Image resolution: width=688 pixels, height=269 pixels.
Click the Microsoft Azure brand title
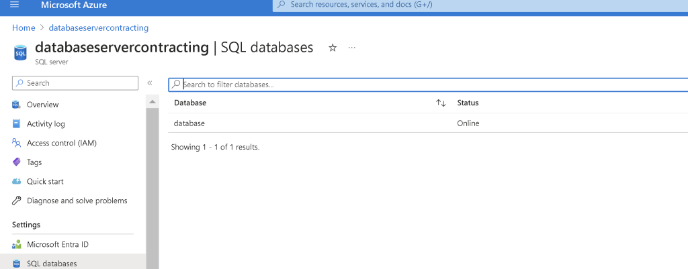pos(74,5)
